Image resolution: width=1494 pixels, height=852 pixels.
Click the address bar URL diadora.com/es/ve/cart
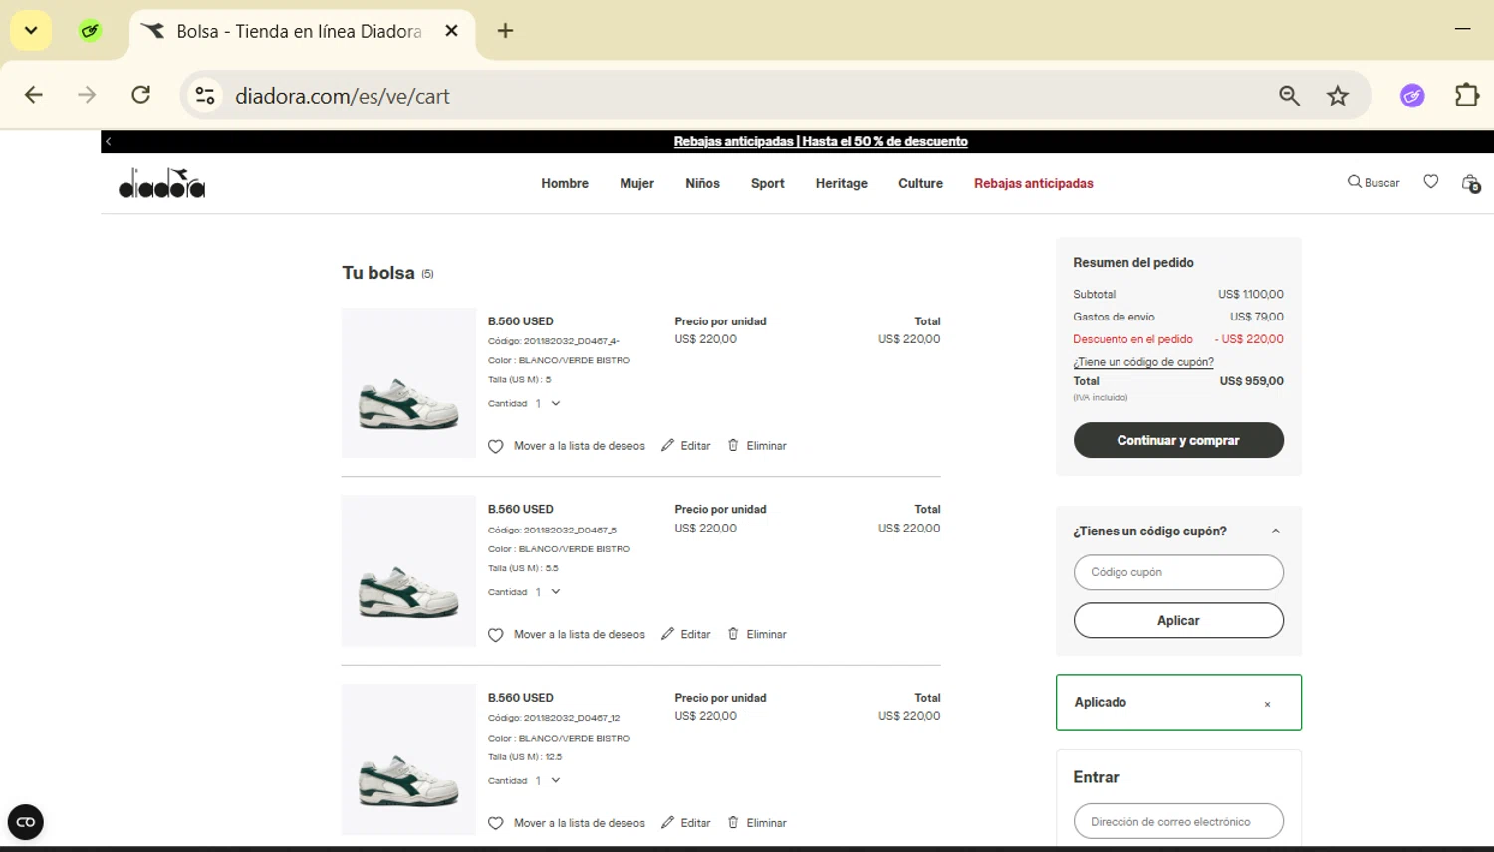pos(342,96)
